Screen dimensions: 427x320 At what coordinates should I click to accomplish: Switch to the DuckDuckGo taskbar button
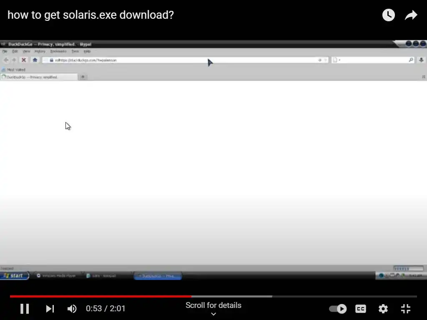[158, 276]
